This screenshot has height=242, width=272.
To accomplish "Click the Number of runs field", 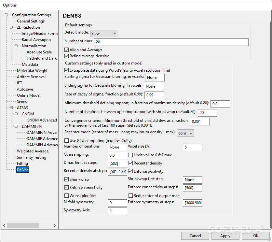I will [171, 42].
